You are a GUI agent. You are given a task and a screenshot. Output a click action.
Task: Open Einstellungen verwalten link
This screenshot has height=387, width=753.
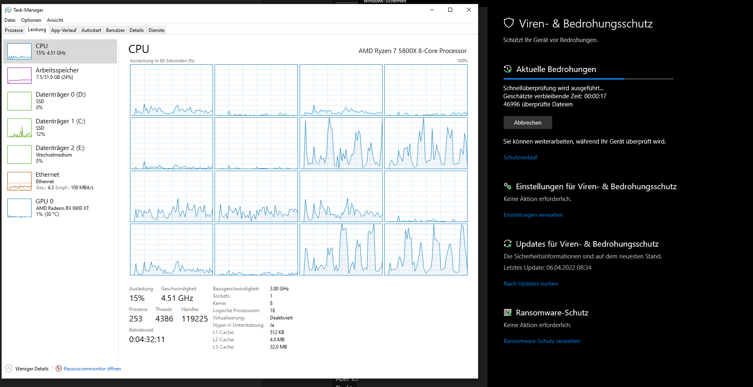tap(533, 215)
